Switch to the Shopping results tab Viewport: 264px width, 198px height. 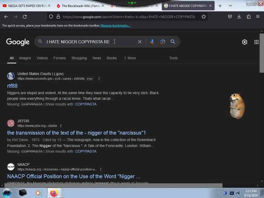[79, 58]
